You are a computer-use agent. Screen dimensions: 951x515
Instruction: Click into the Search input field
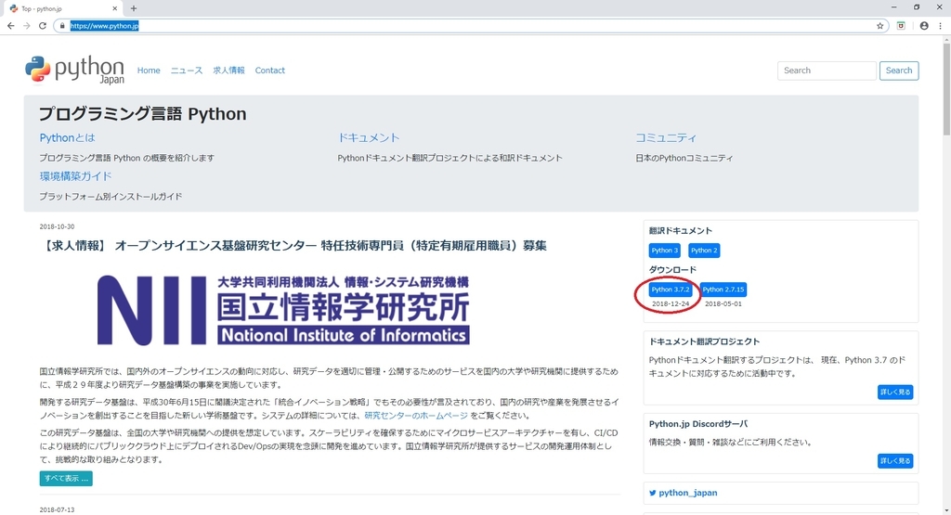tap(827, 71)
